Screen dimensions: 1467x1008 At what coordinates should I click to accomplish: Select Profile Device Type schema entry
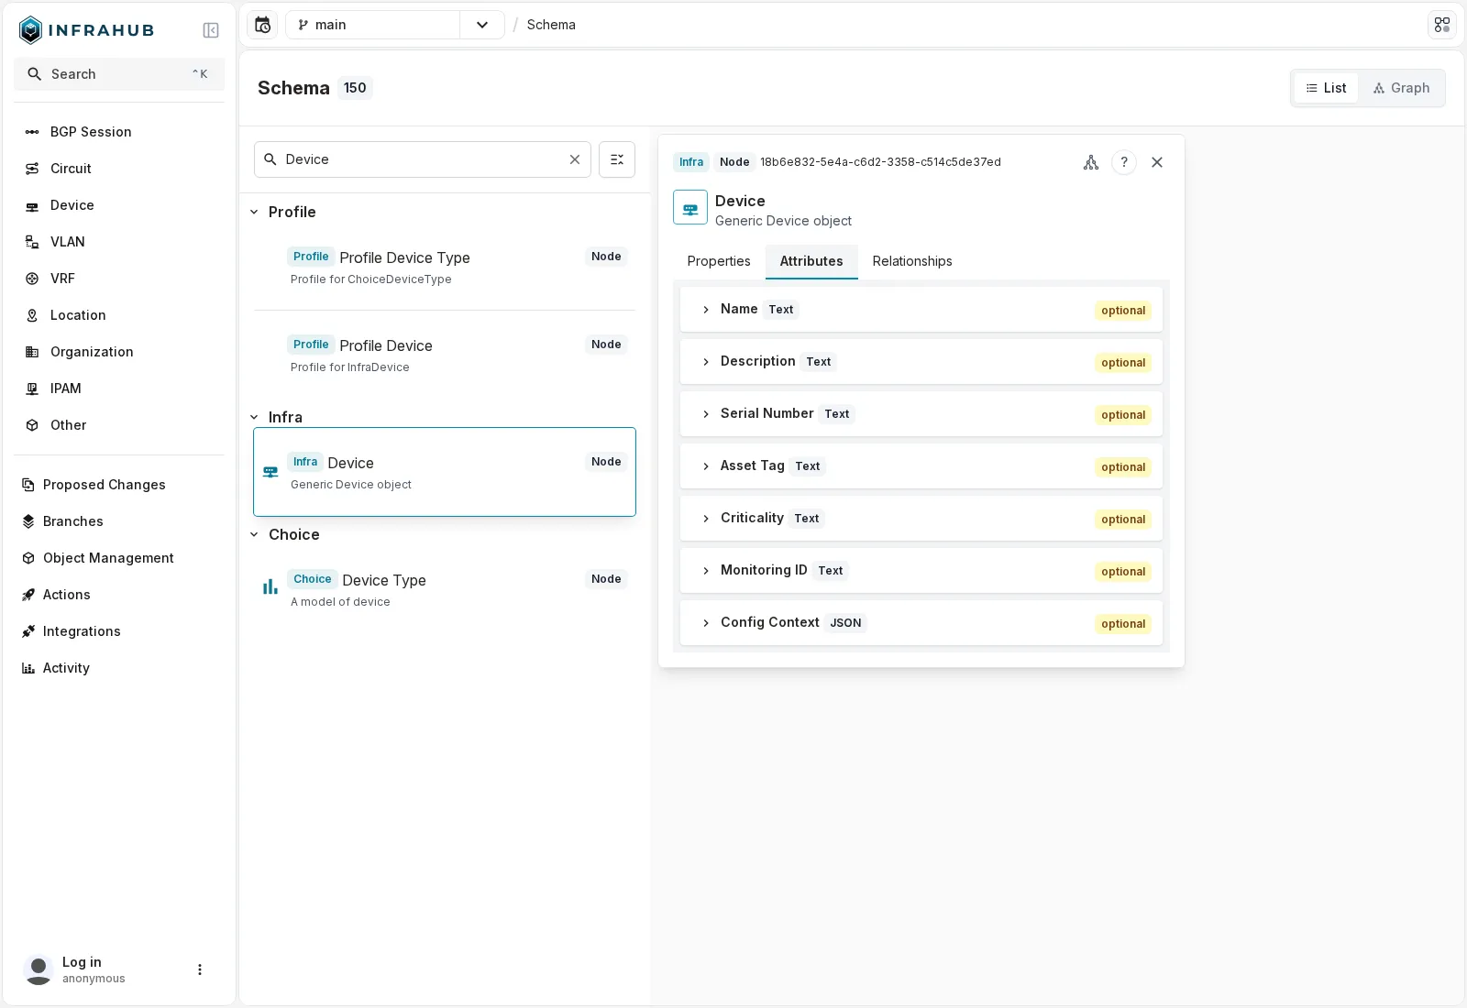(x=445, y=267)
